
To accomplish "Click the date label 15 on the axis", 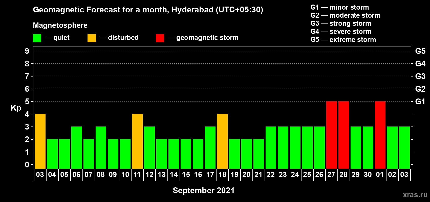I will (x=186, y=174).
